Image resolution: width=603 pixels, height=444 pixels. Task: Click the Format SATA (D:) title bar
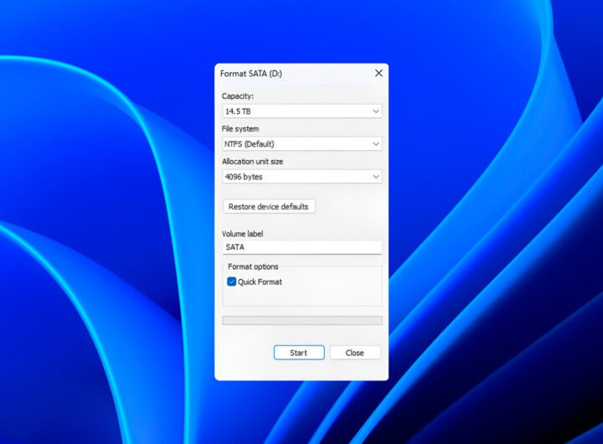[x=285, y=74]
